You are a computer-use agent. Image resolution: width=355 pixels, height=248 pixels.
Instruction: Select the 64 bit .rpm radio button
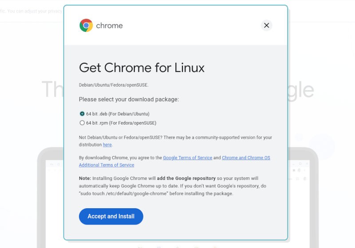[82, 123]
